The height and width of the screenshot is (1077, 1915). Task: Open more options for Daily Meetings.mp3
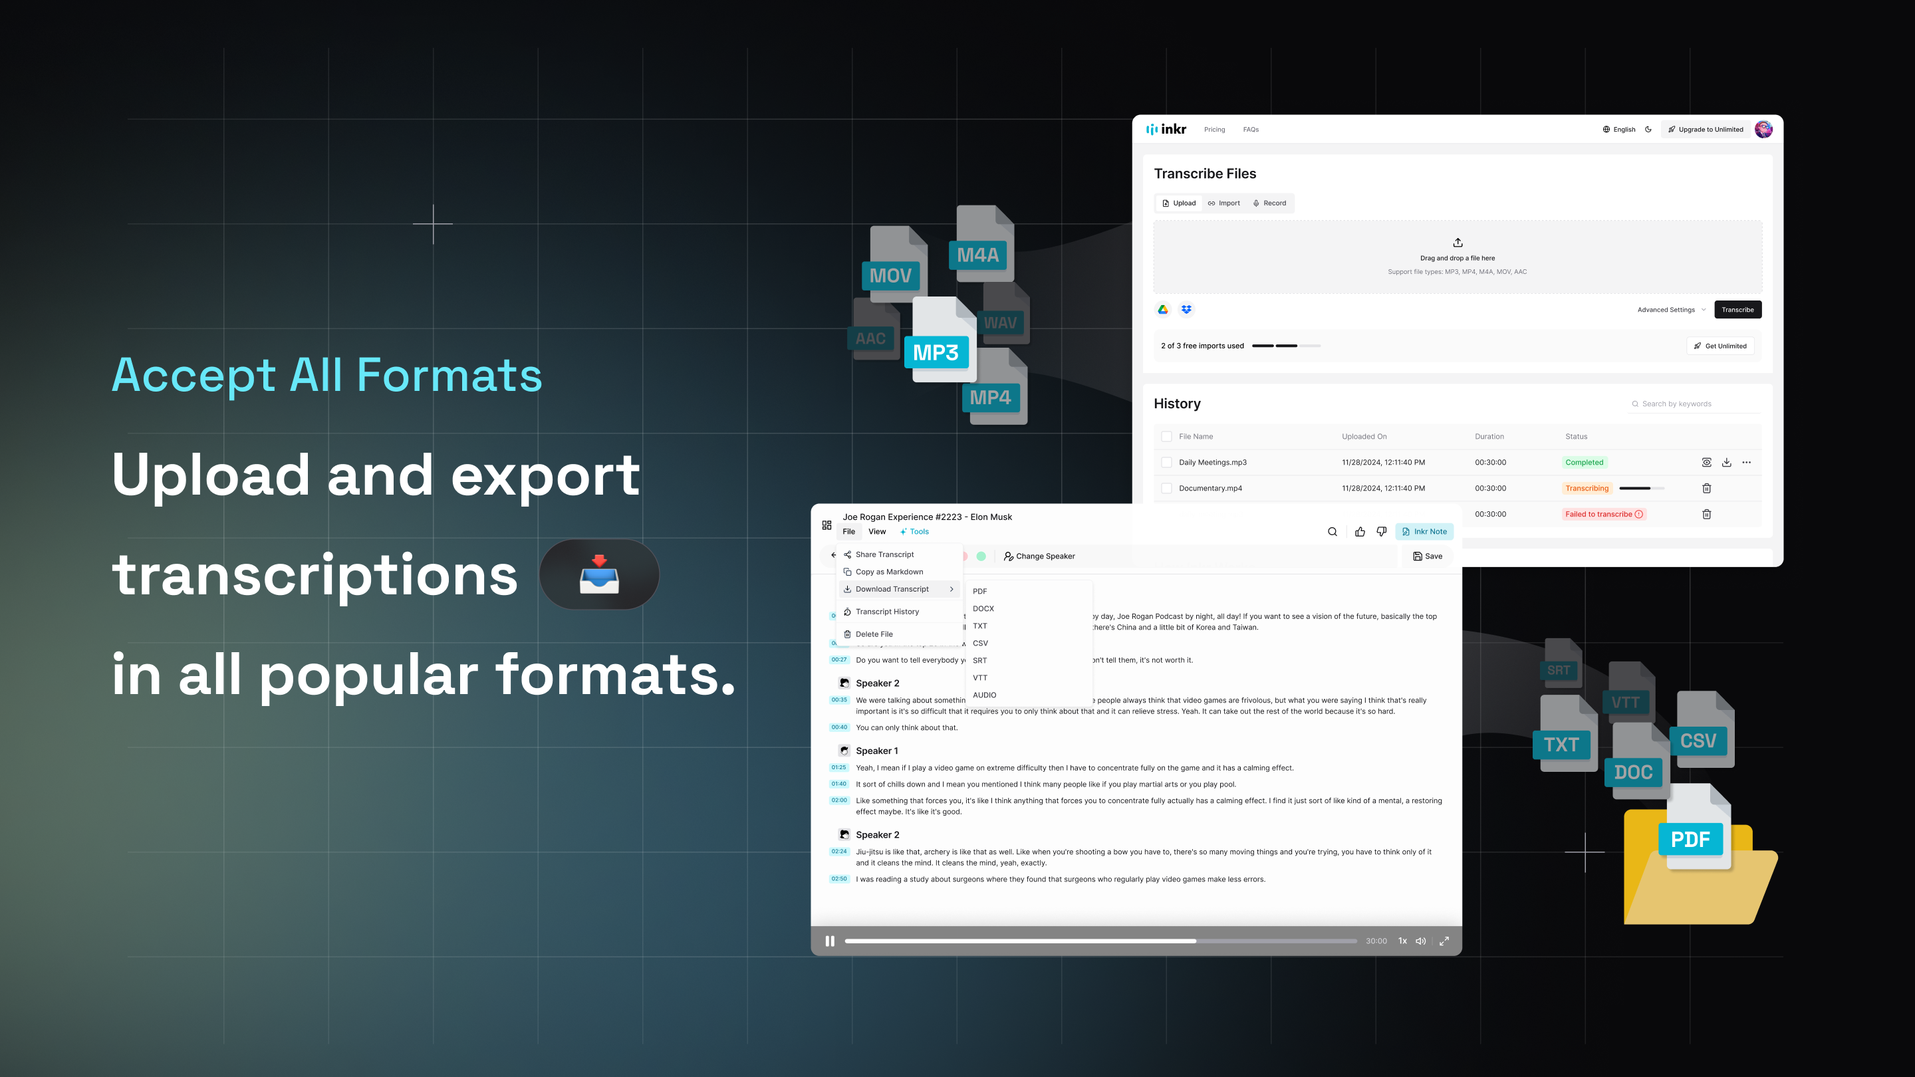tap(1746, 462)
